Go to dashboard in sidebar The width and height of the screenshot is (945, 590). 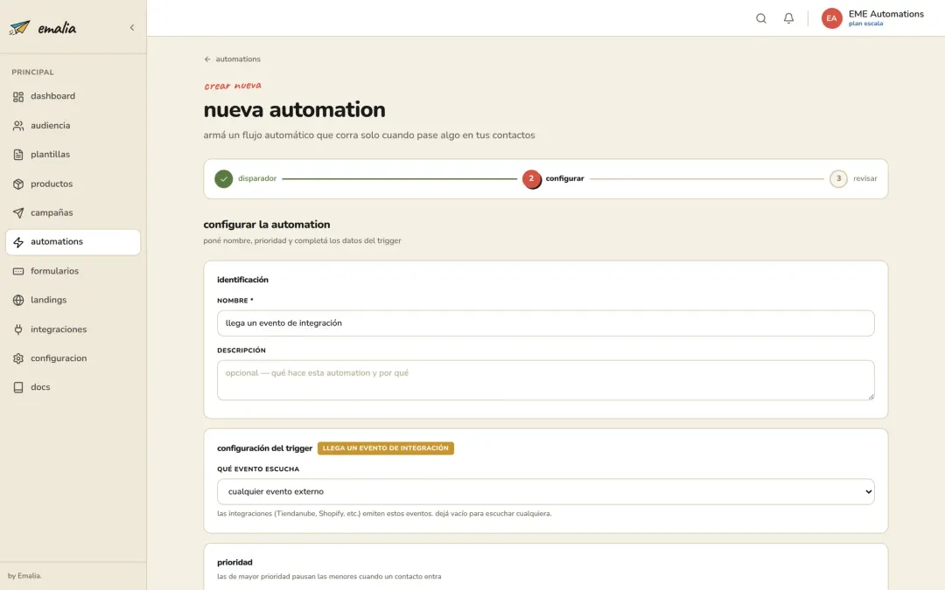click(73, 96)
